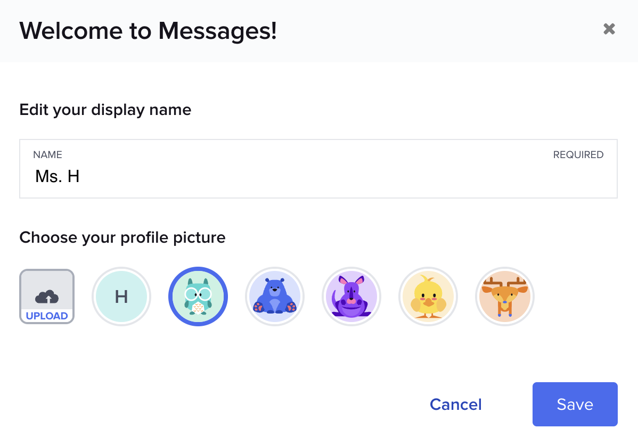Cancel editing your profile

click(455, 404)
